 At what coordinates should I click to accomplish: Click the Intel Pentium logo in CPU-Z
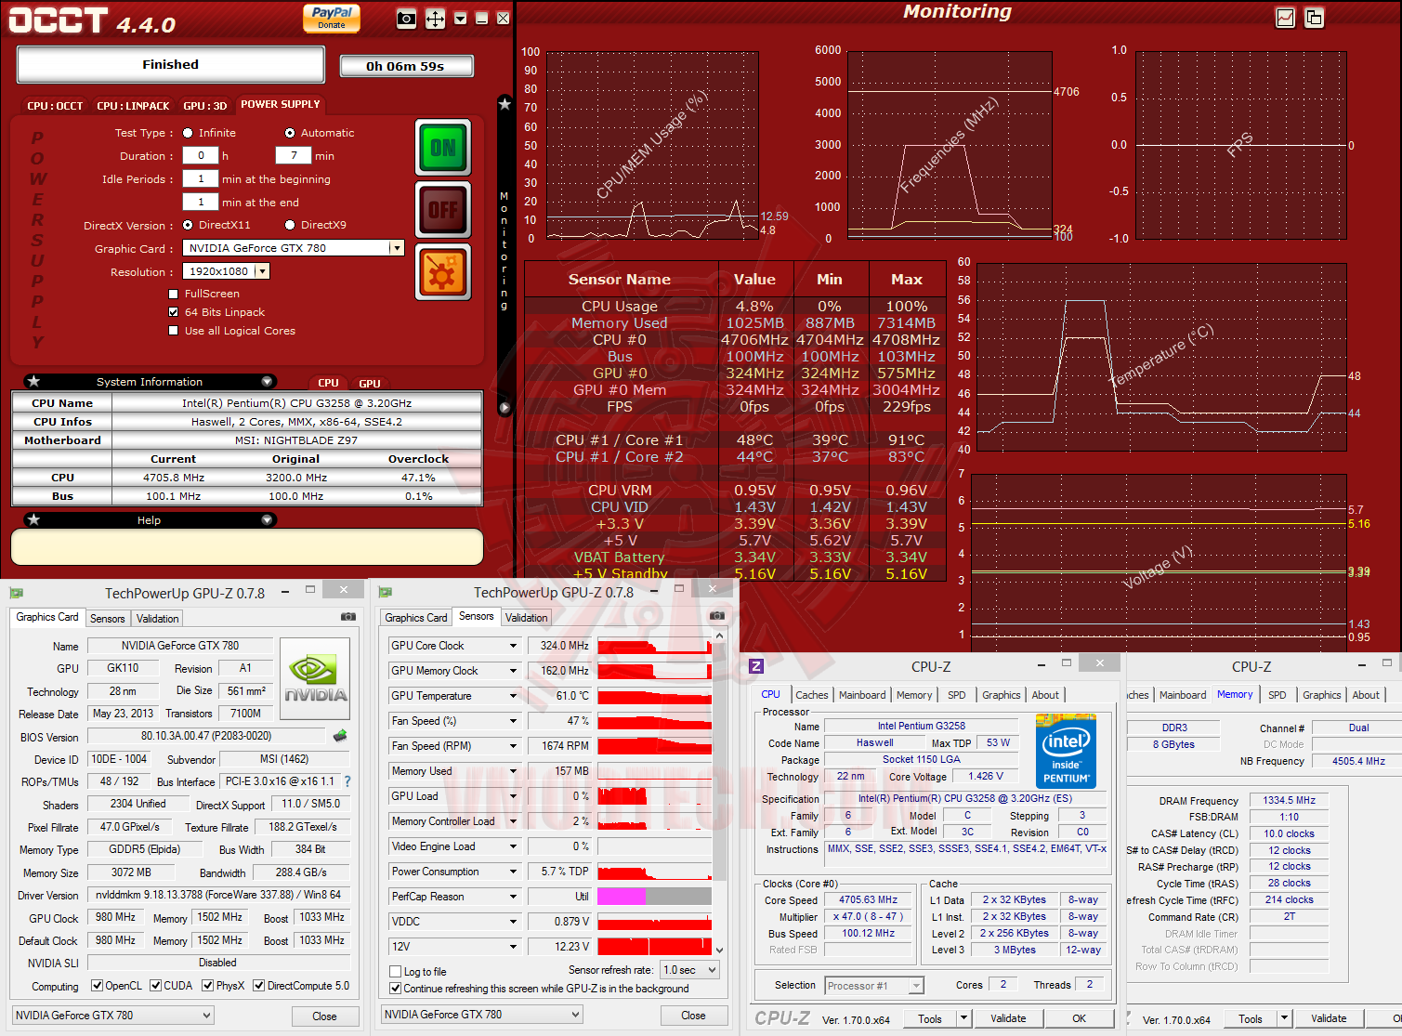(1066, 751)
